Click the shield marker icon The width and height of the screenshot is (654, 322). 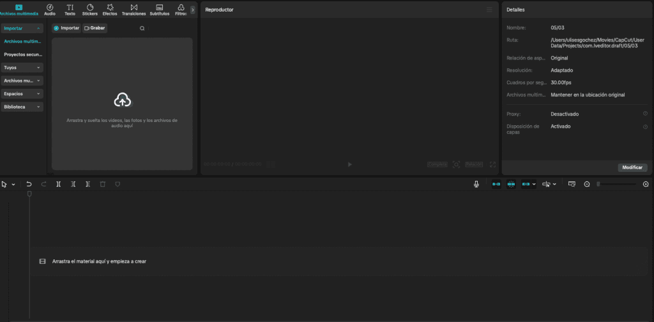[118, 184]
